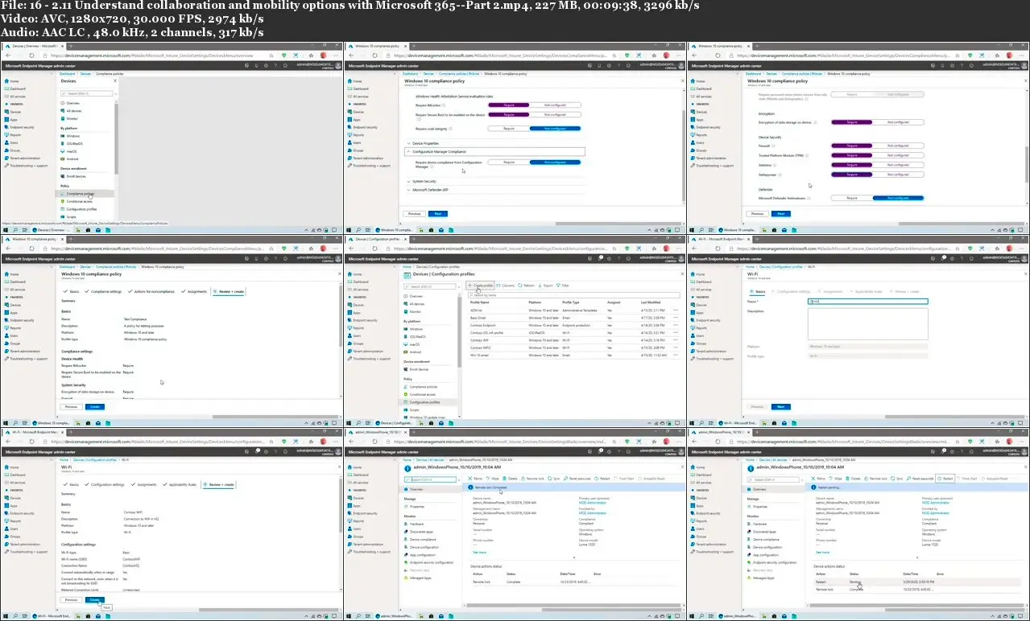The image size is (1030, 621).
Task: Click See more in Restart pending thumbnail
Action: [822, 553]
